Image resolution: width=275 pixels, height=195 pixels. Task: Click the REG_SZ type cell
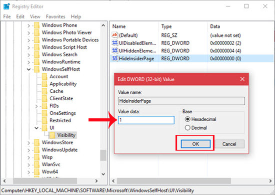point(169,35)
